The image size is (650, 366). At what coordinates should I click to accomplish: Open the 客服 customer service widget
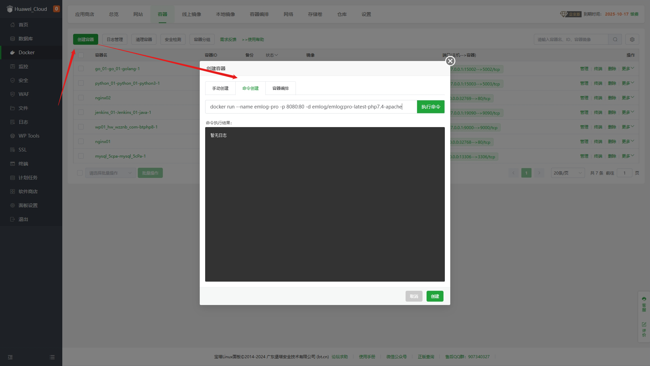click(644, 304)
